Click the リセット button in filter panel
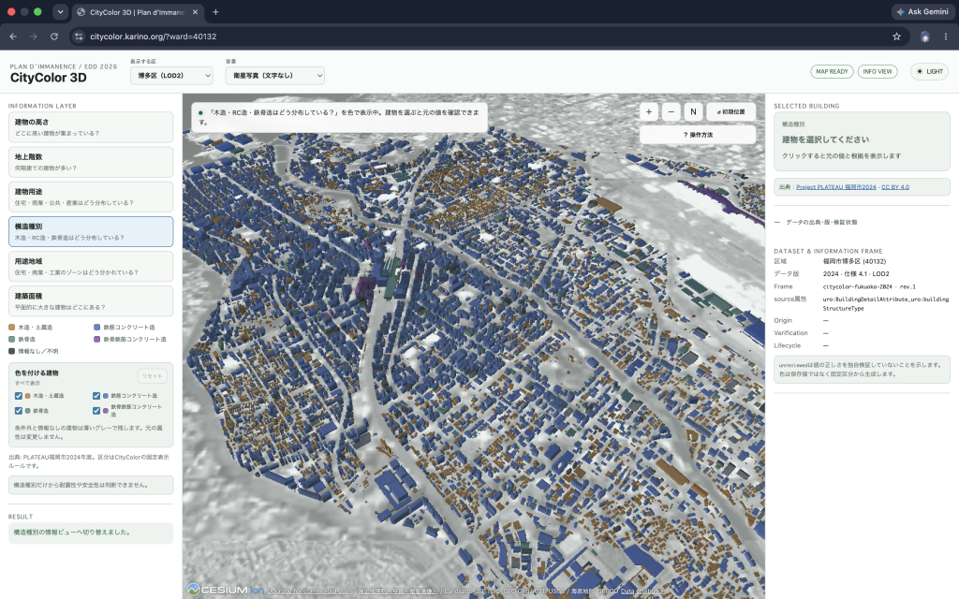 coord(153,376)
